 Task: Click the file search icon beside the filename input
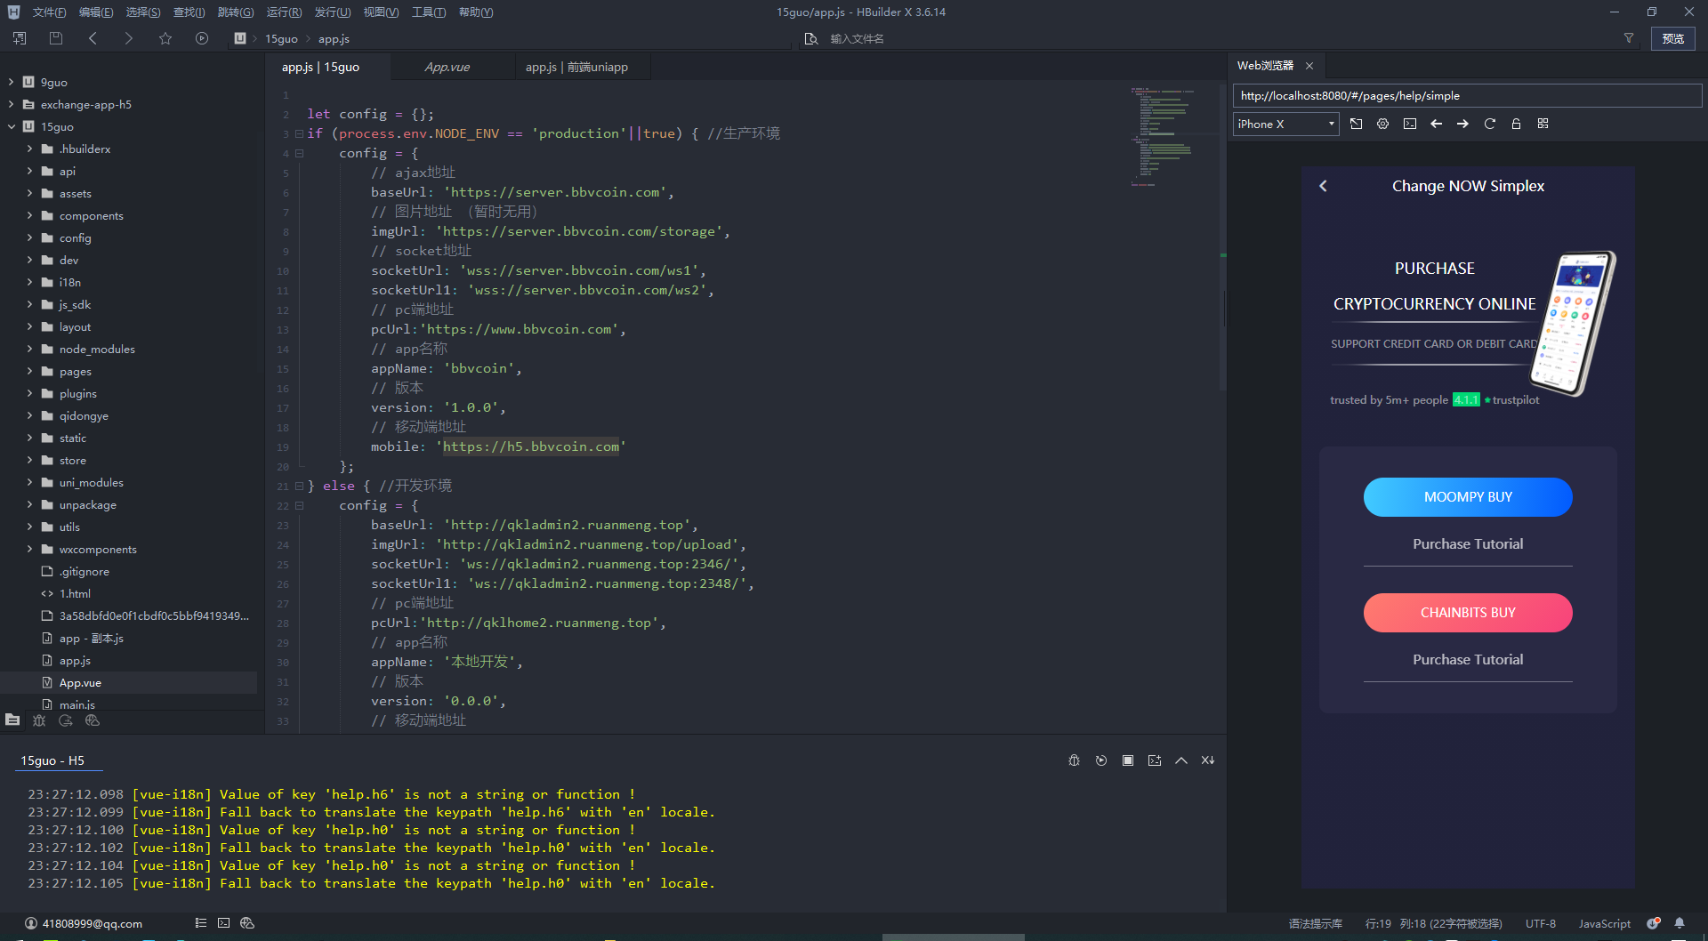(x=810, y=38)
